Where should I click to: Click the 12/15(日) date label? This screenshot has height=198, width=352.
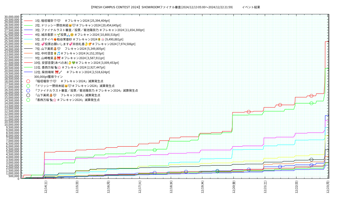pos(77,187)
